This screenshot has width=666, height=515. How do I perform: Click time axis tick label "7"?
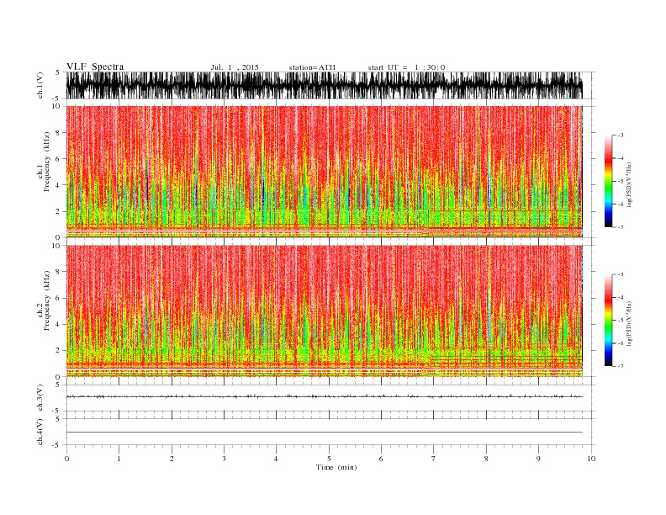click(x=434, y=459)
